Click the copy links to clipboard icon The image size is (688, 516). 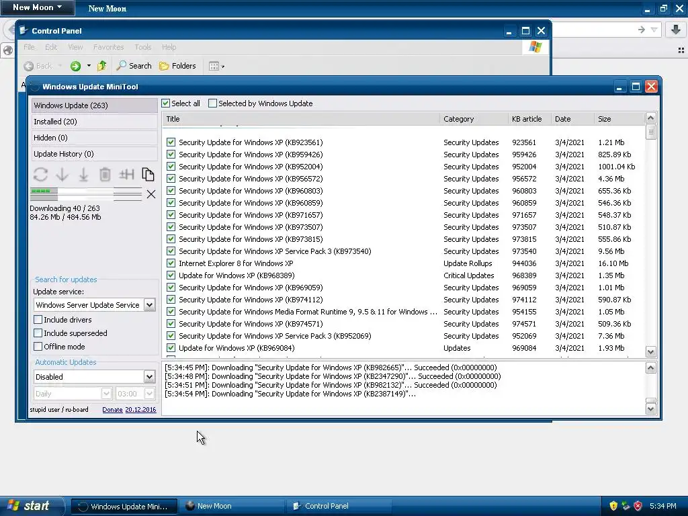click(x=148, y=174)
